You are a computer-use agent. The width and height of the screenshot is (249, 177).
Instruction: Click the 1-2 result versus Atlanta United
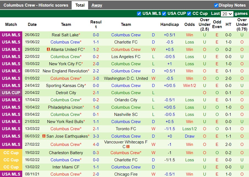[96, 50]
